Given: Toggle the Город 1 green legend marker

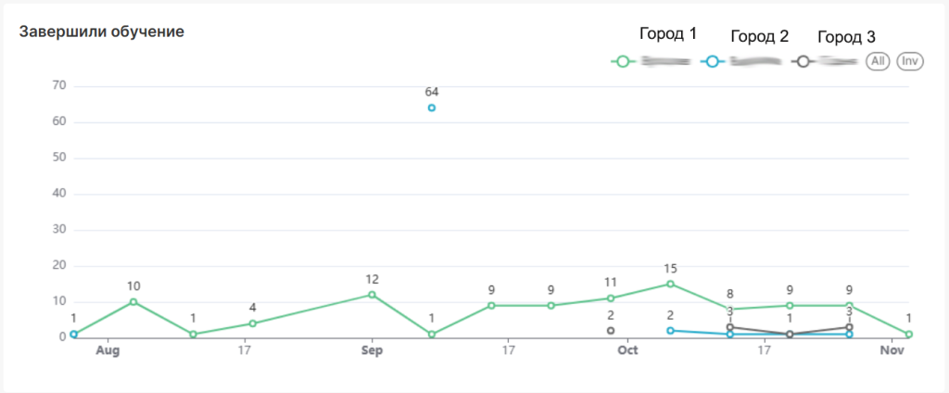Looking at the screenshot, I should click(623, 62).
